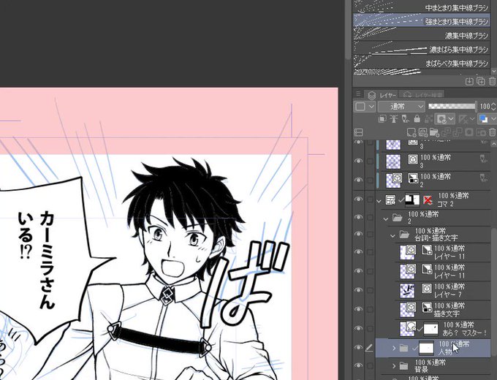This screenshot has width=497, height=380.
Task: Select the 中まとまり集中線ブラシ brush
Action: (x=421, y=7)
